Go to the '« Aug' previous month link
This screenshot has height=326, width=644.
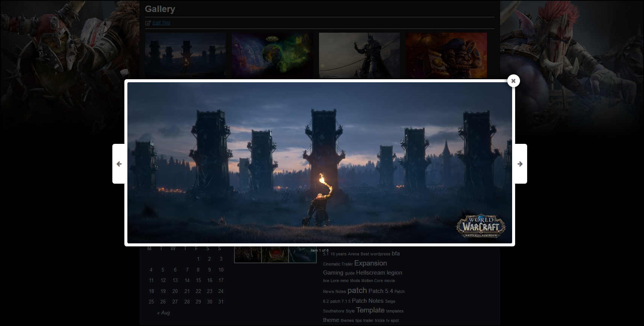tap(163, 313)
